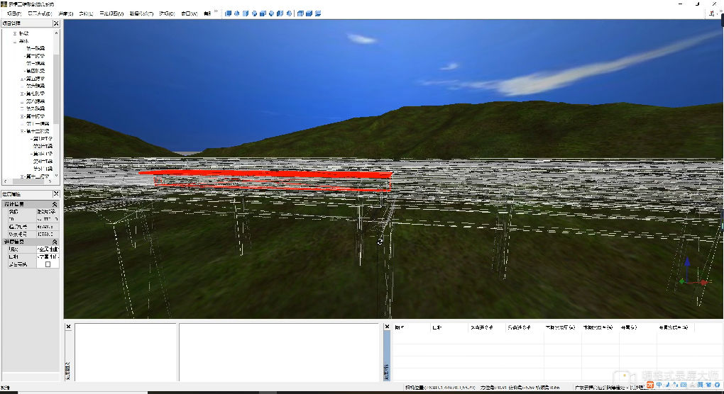The height and width of the screenshot is (394, 724).
Task: Click the orange Sogou S tray icon
Action: coord(650,385)
